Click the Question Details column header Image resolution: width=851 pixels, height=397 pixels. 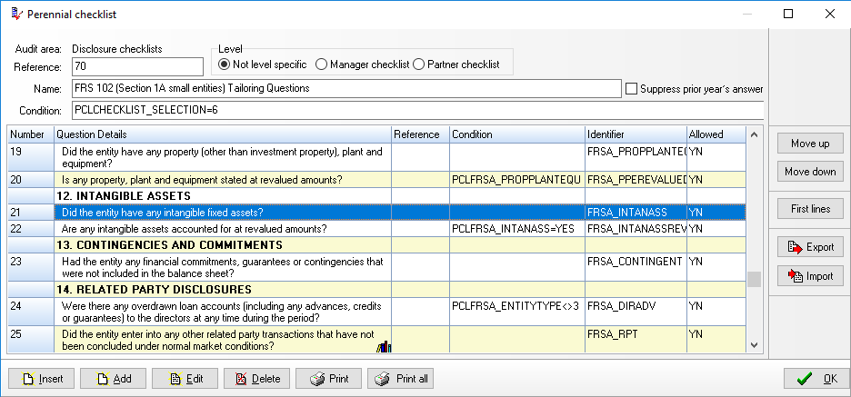point(223,134)
